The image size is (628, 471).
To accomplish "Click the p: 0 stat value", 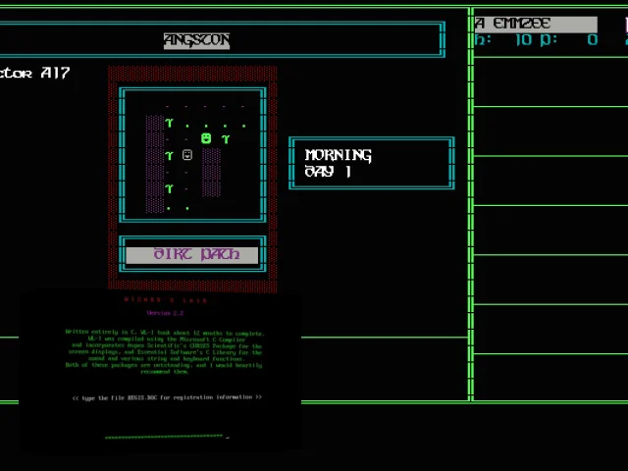I will tap(569, 40).
